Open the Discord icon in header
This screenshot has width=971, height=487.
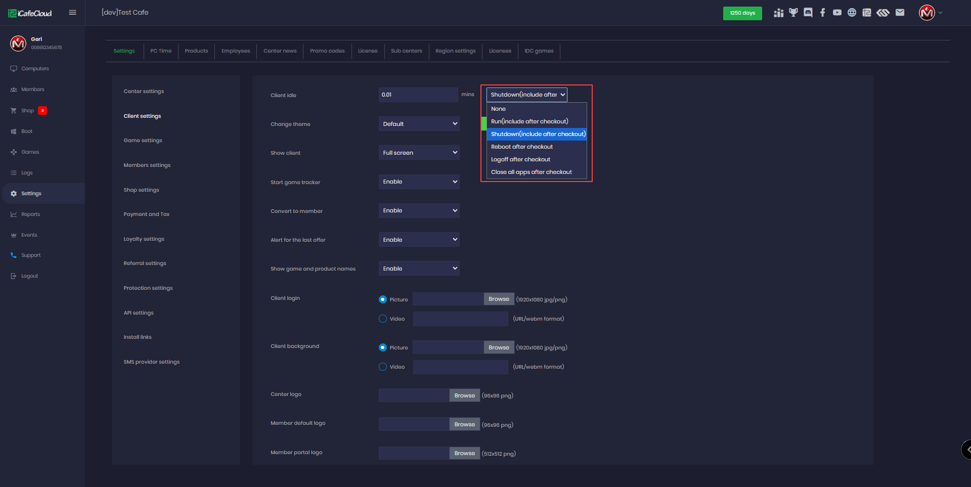pyautogui.click(x=808, y=13)
